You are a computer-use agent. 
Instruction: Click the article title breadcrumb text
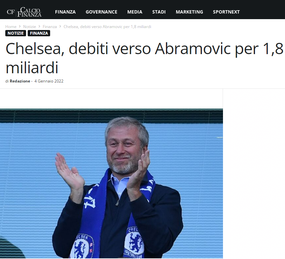coord(107,27)
